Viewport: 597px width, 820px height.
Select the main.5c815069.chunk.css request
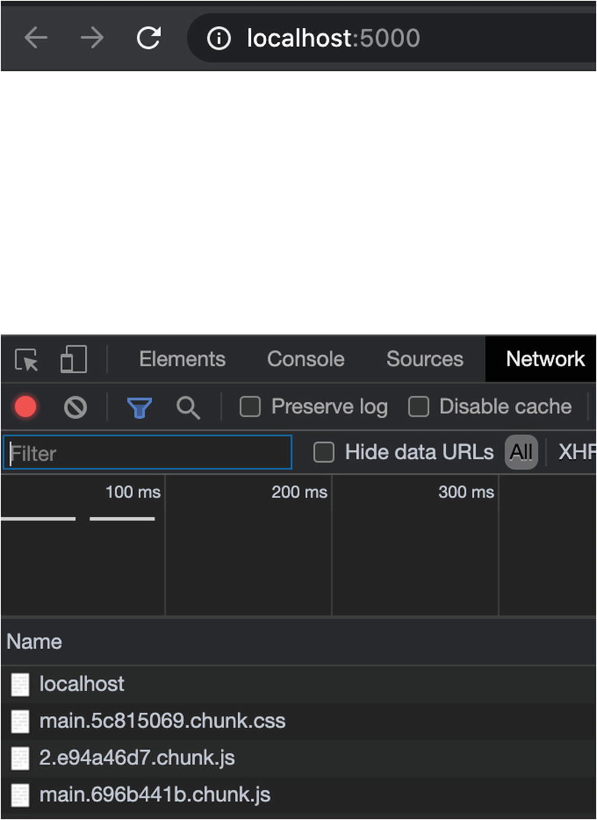click(162, 721)
